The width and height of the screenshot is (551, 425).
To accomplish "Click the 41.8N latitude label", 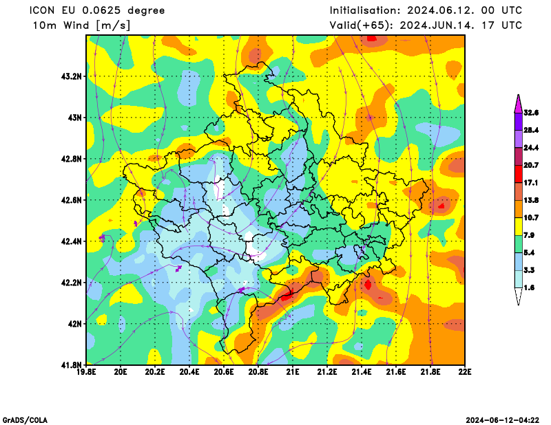I will coord(72,365).
